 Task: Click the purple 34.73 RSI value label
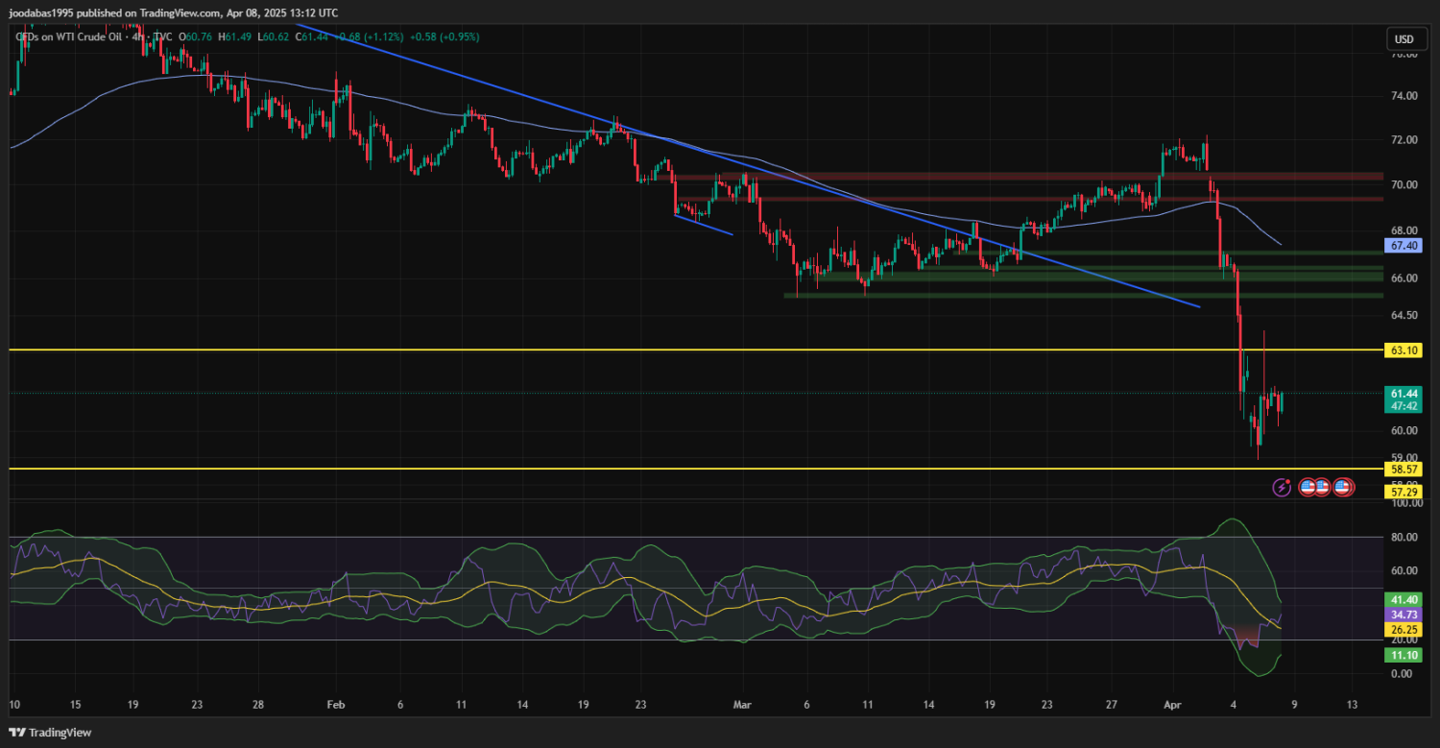(x=1404, y=615)
